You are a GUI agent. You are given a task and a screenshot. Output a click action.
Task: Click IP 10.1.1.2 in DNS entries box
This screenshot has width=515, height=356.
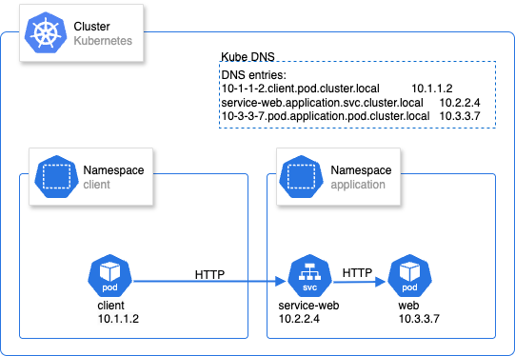tap(432, 89)
